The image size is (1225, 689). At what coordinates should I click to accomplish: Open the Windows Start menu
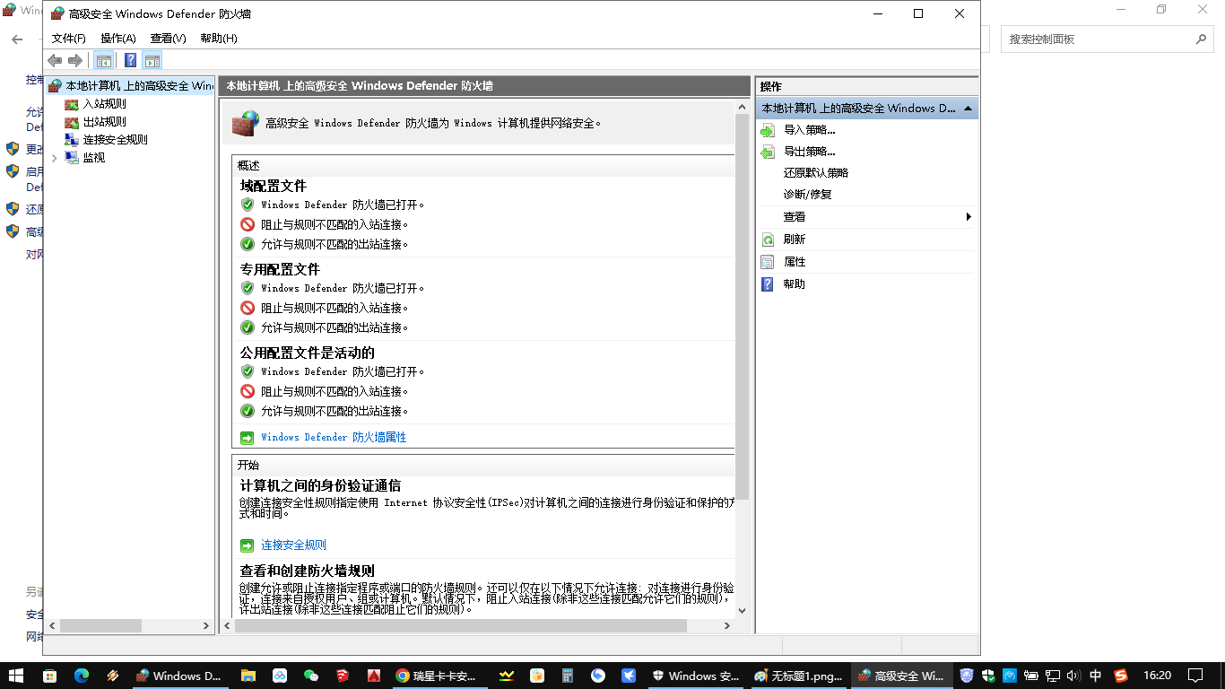(17, 676)
